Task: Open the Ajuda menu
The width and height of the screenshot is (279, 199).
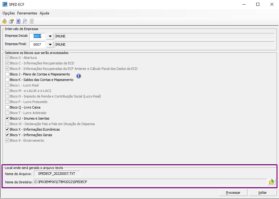Action: (44, 13)
